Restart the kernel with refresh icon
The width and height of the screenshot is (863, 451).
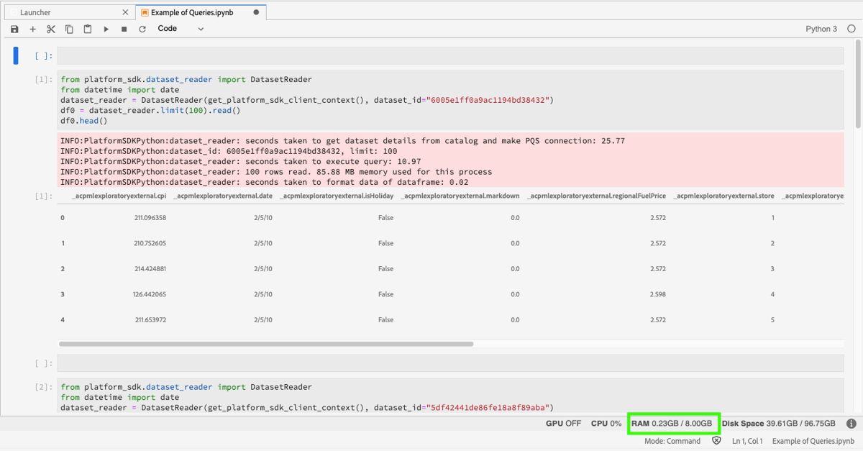(142, 29)
